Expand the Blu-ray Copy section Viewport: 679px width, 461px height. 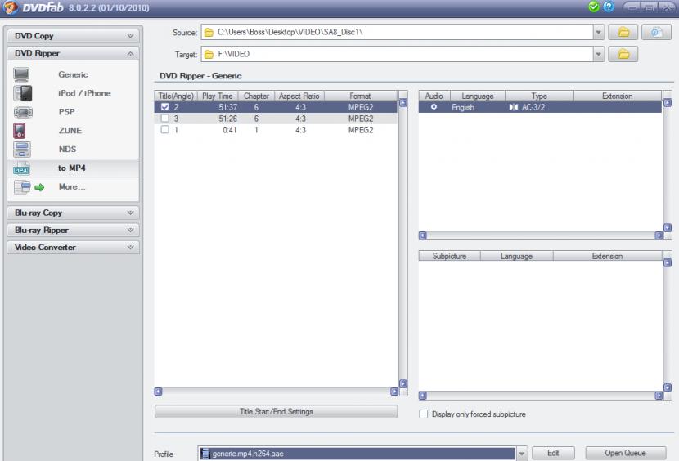tap(73, 213)
